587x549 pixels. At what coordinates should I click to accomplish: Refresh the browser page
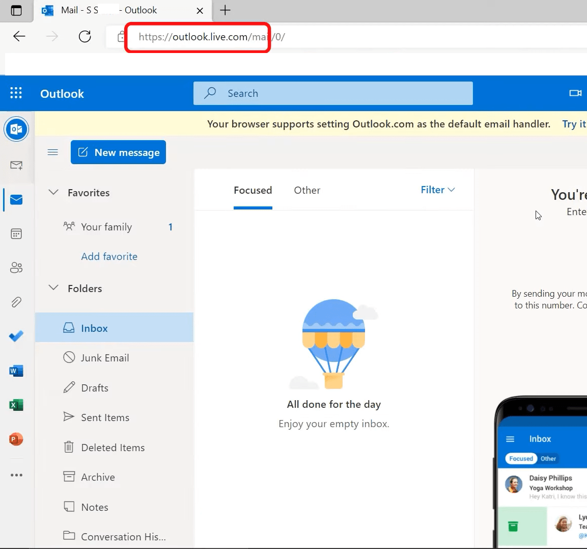coord(85,36)
